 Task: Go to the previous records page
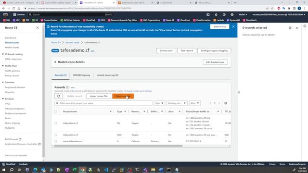tap(210, 103)
